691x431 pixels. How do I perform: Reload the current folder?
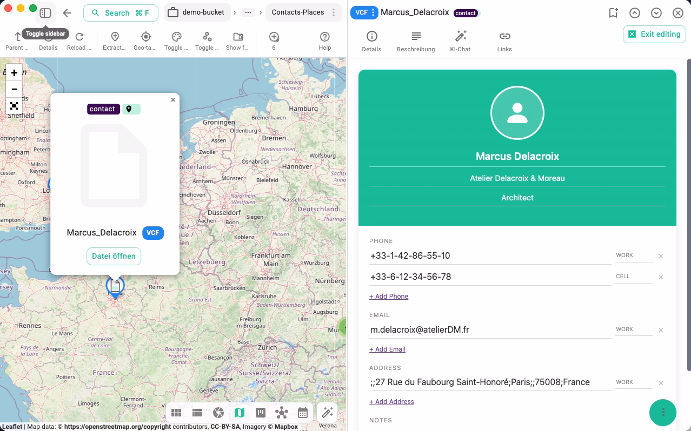point(79,37)
